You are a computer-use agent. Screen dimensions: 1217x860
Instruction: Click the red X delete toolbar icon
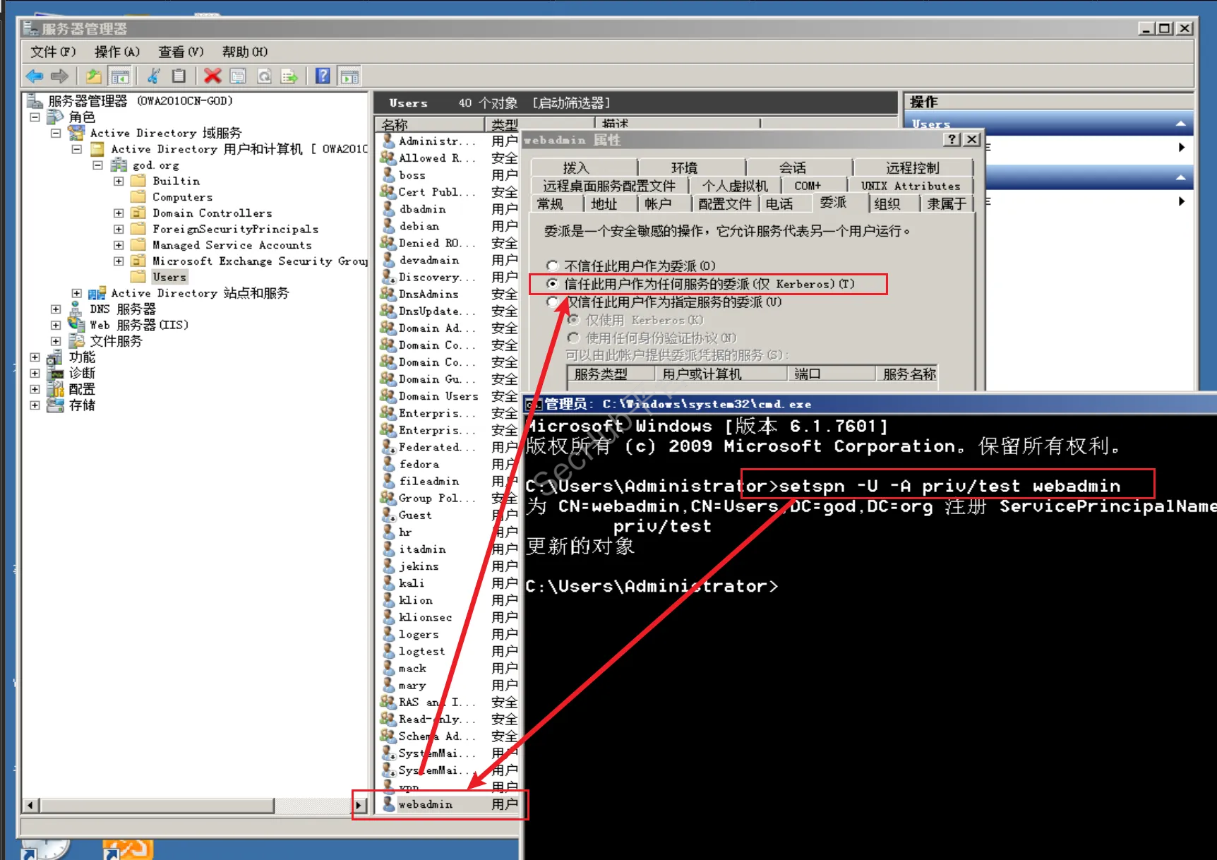tap(212, 76)
